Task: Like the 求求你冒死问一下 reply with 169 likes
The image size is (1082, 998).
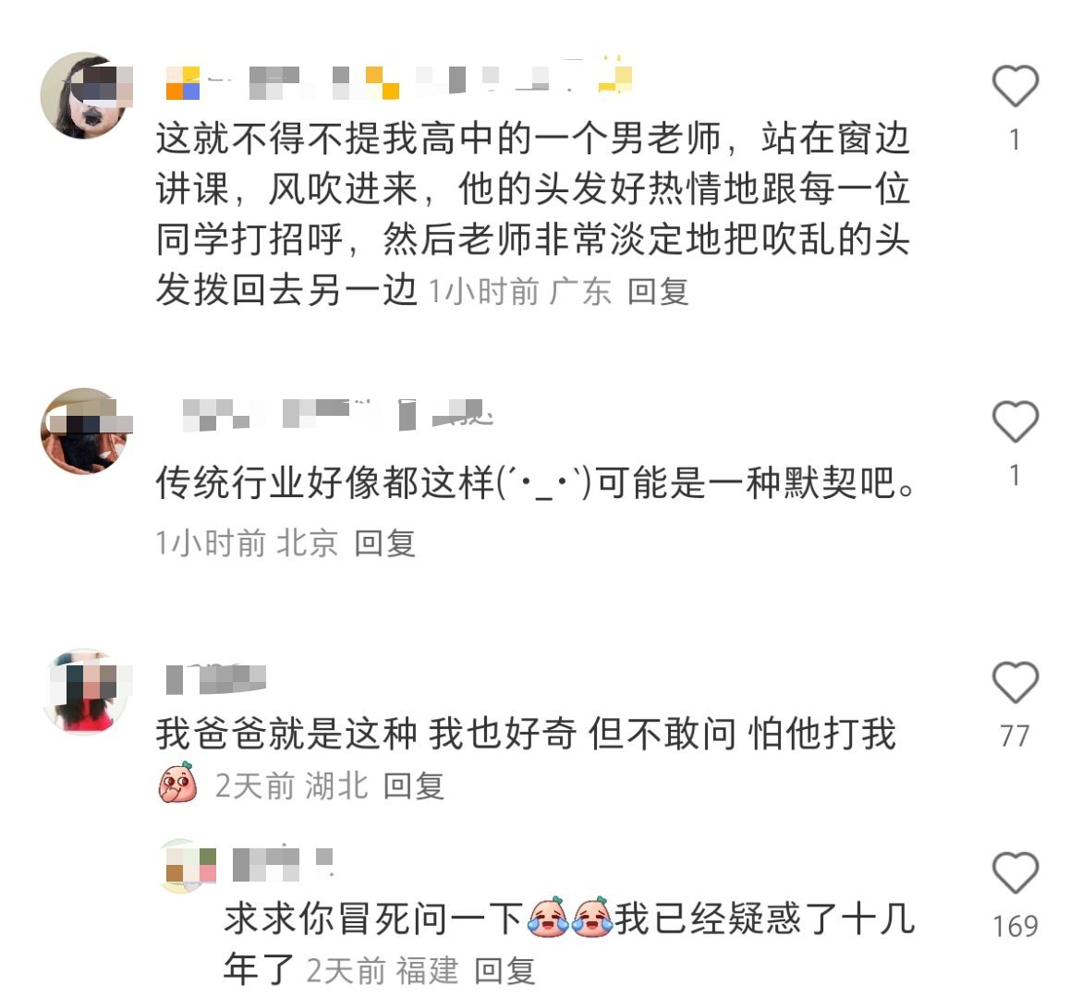Action: 1015,873
